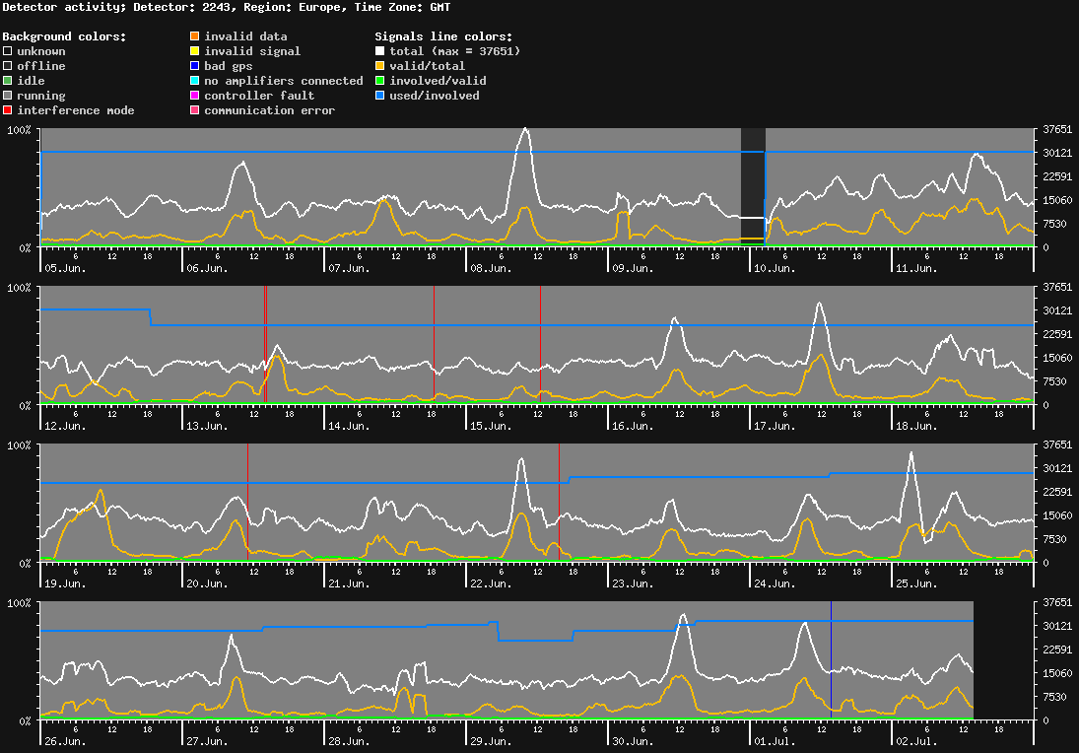This screenshot has width=1079, height=753.
Task: Click the '14.Jun.' date label
Action: click(x=349, y=426)
